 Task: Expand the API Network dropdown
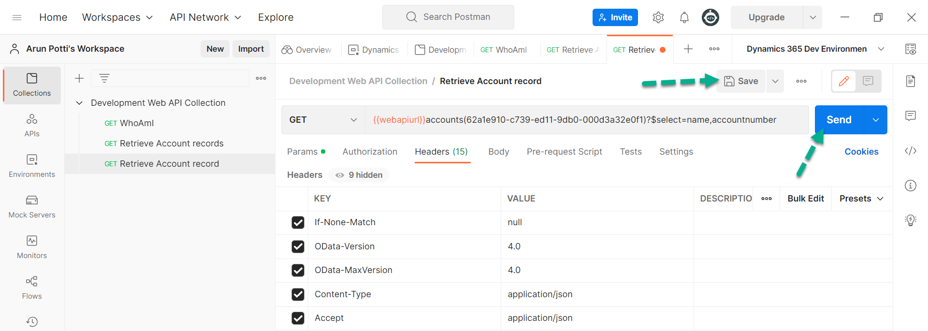tap(205, 17)
